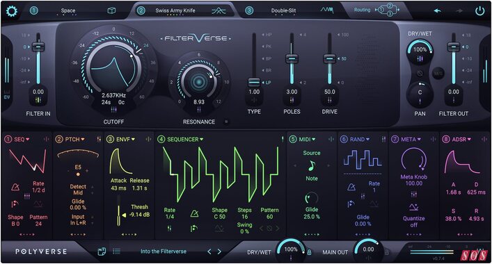Click the MIDI source Note icon
Screen dimensions: 492x264
[x=311, y=166]
